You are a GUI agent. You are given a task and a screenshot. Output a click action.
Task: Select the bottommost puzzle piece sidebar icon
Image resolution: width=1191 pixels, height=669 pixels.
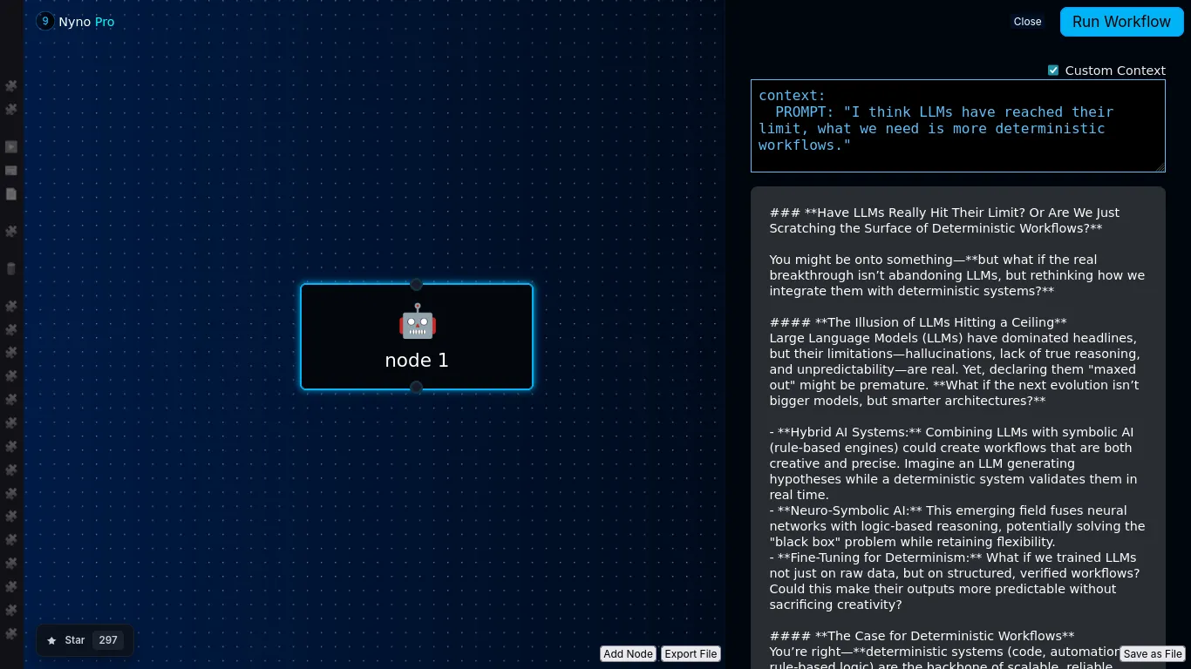(x=11, y=633)
